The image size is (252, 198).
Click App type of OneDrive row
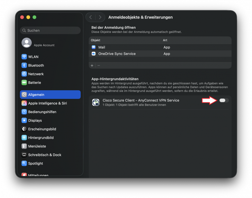(x=167, y=54)
